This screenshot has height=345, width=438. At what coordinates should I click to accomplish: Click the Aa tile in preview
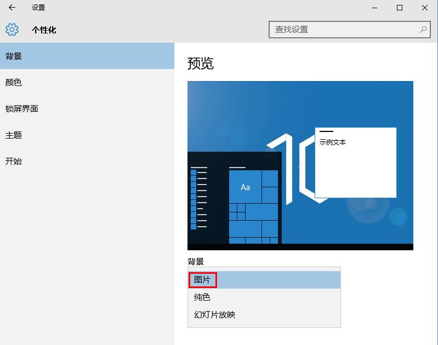tap(245, 187)
